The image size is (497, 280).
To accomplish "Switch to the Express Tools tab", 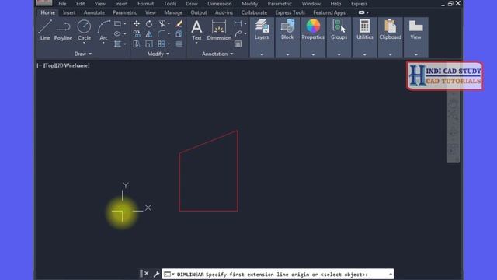I will click(x=290, y=12).
